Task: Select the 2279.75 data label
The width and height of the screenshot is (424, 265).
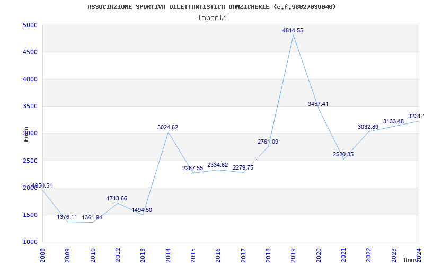Action: tap(243, 167)
